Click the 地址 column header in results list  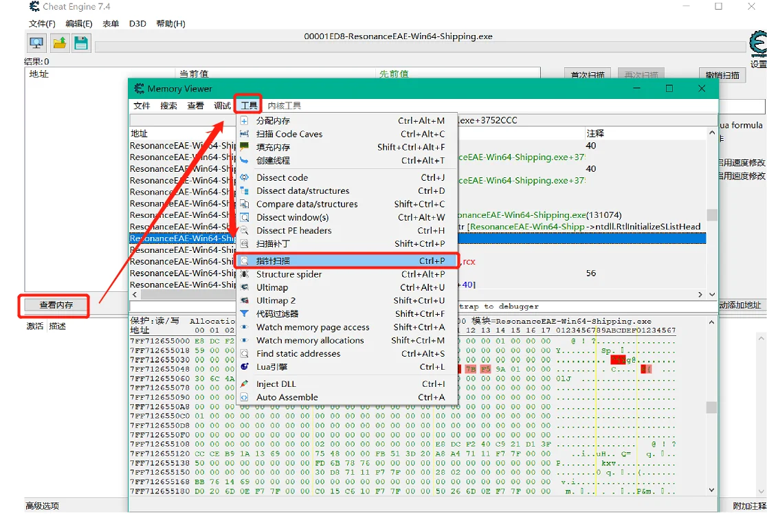(x=39, y=74)
